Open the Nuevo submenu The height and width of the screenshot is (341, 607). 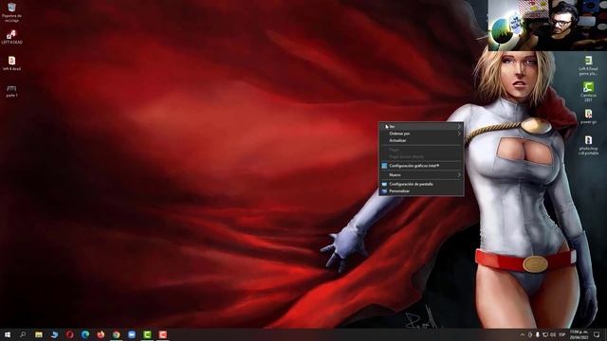point(421,175)
